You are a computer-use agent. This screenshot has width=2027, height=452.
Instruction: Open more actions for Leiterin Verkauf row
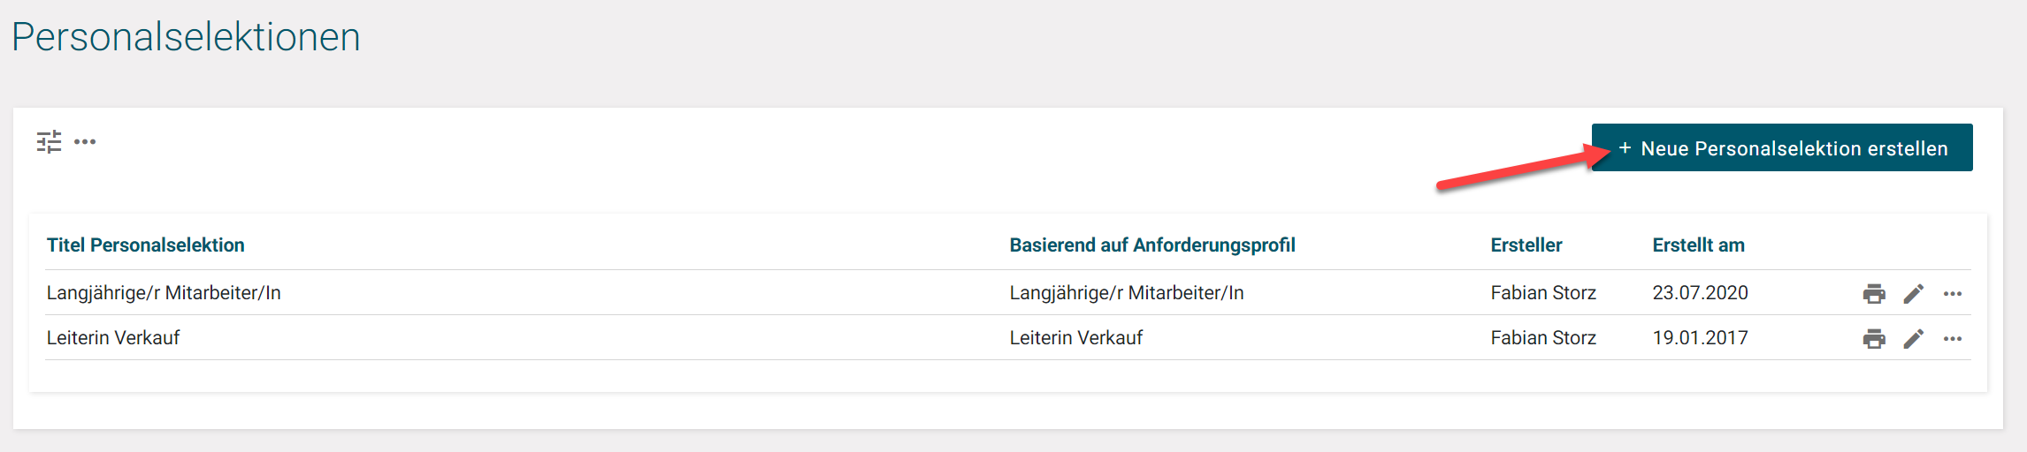[1953, 339]
